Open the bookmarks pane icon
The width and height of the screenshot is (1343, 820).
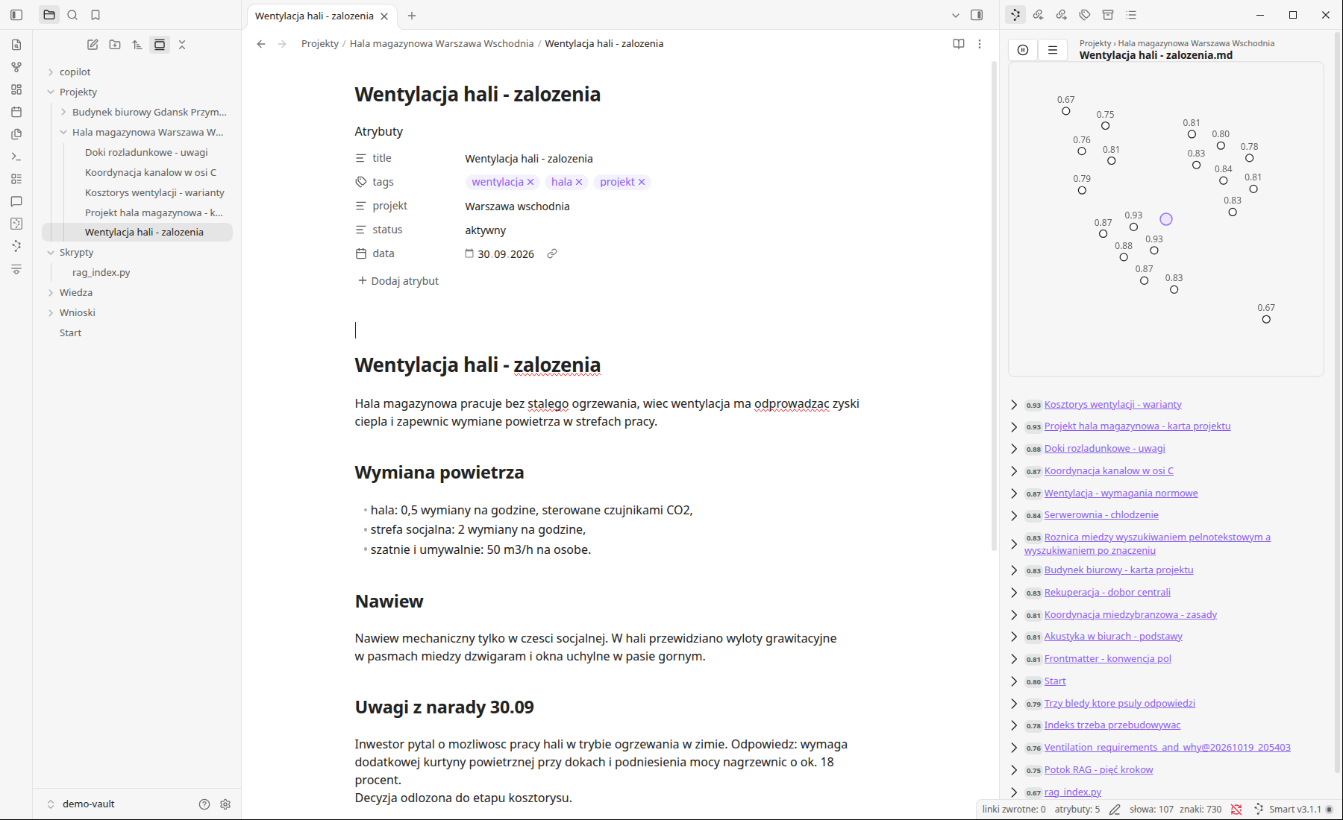96,15
